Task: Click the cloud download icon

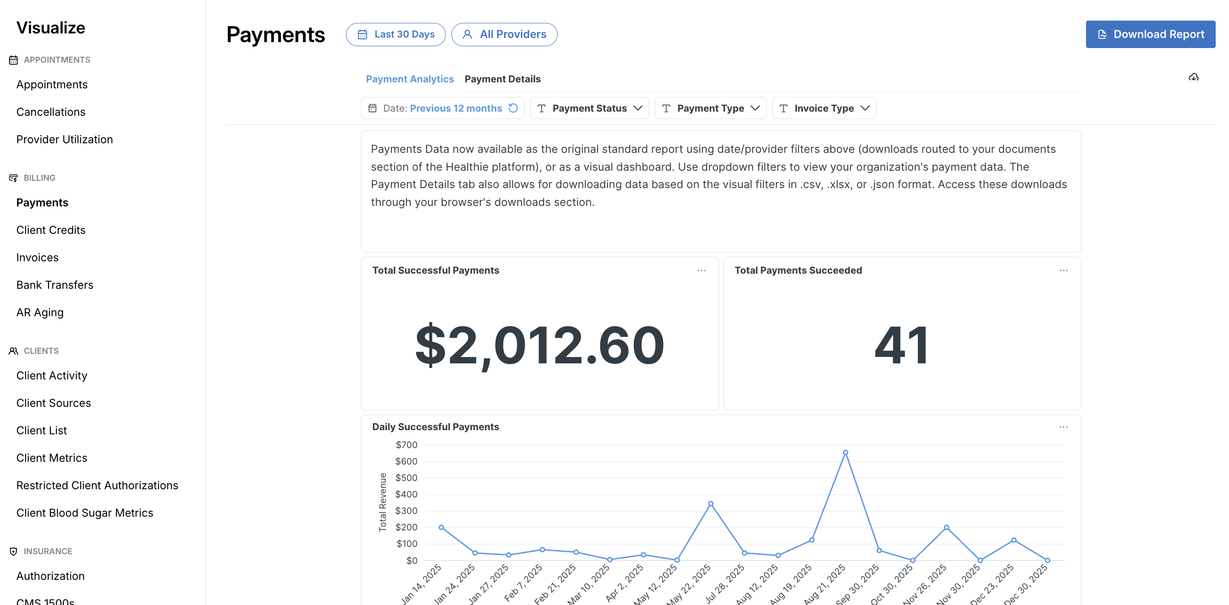Action: click(1193, 77)
